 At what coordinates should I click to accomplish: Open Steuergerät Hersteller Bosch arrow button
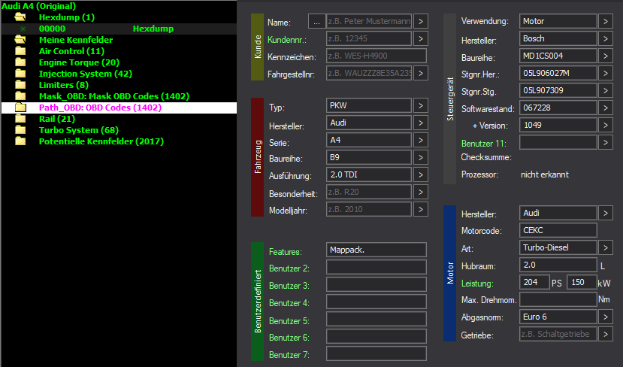pos(606,38)
